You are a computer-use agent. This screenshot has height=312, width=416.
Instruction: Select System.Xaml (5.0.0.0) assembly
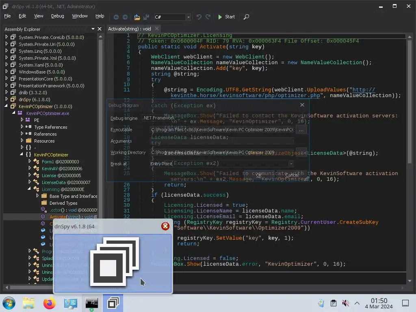[x=41, y=65]
